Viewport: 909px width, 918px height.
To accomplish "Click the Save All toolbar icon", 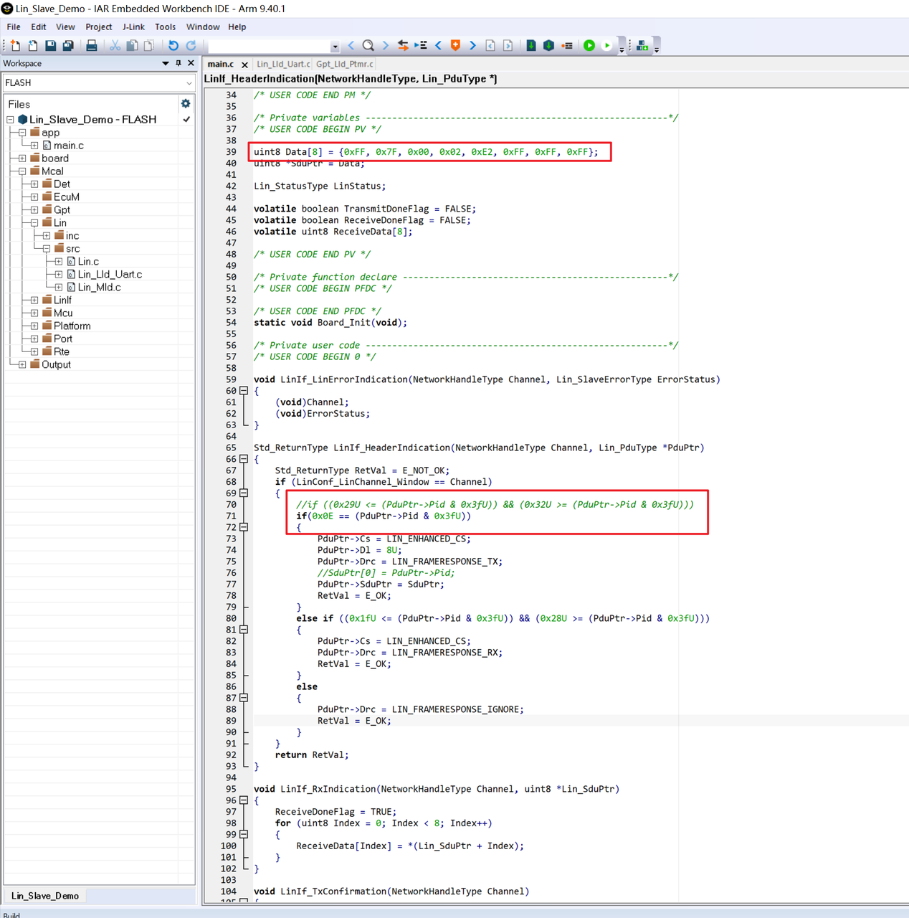I will coord(68,45).
